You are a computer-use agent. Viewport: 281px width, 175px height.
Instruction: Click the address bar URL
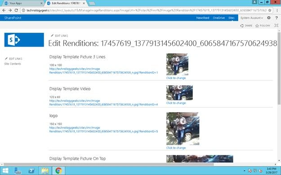[147, 10]
